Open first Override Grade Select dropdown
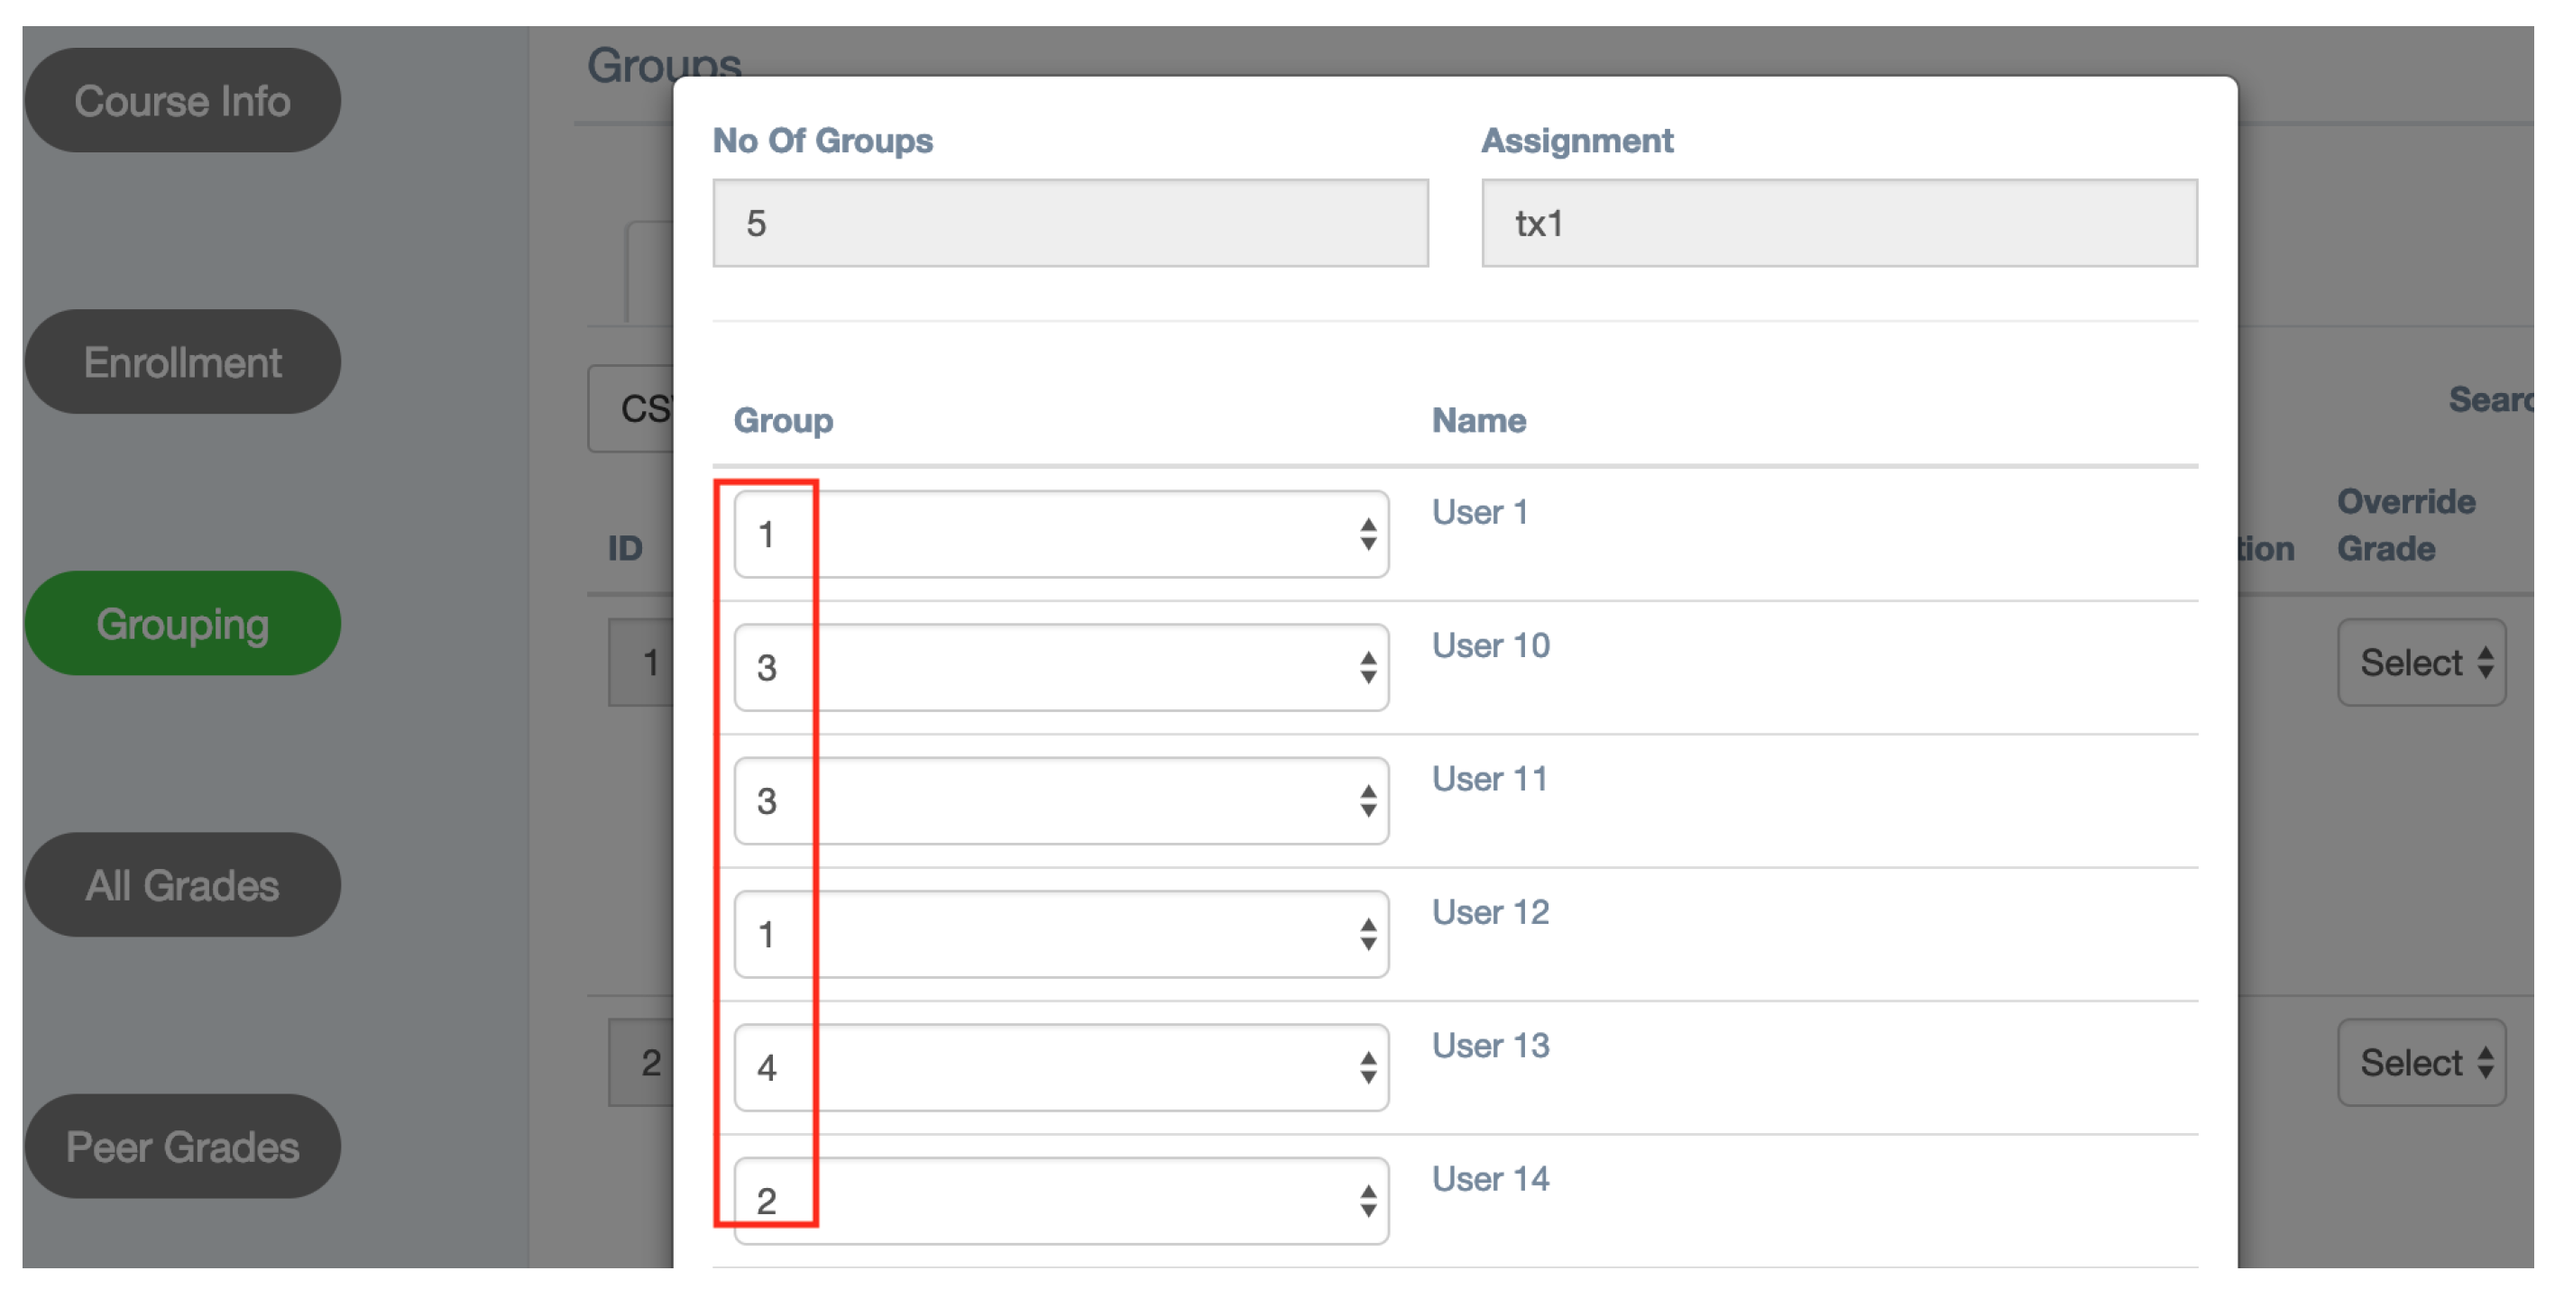Image resolution: width=2564 pixels, height=1289 pixels. [x=2421, y=663]
